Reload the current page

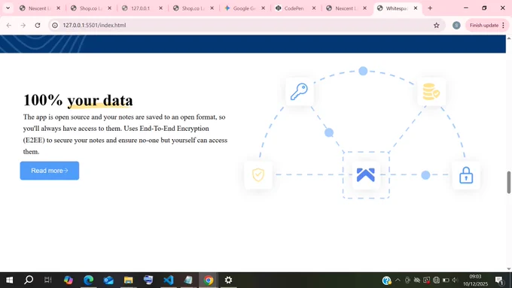click(38, 25)
